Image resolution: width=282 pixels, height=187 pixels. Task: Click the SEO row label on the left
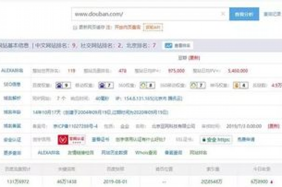[12, 84]
